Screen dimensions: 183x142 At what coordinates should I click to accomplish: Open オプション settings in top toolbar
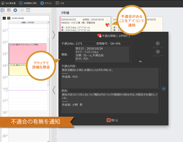[42, 3]
